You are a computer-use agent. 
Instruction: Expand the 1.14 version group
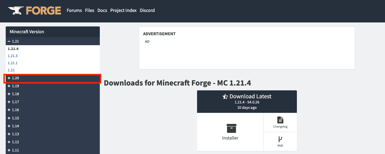[53, 126]
